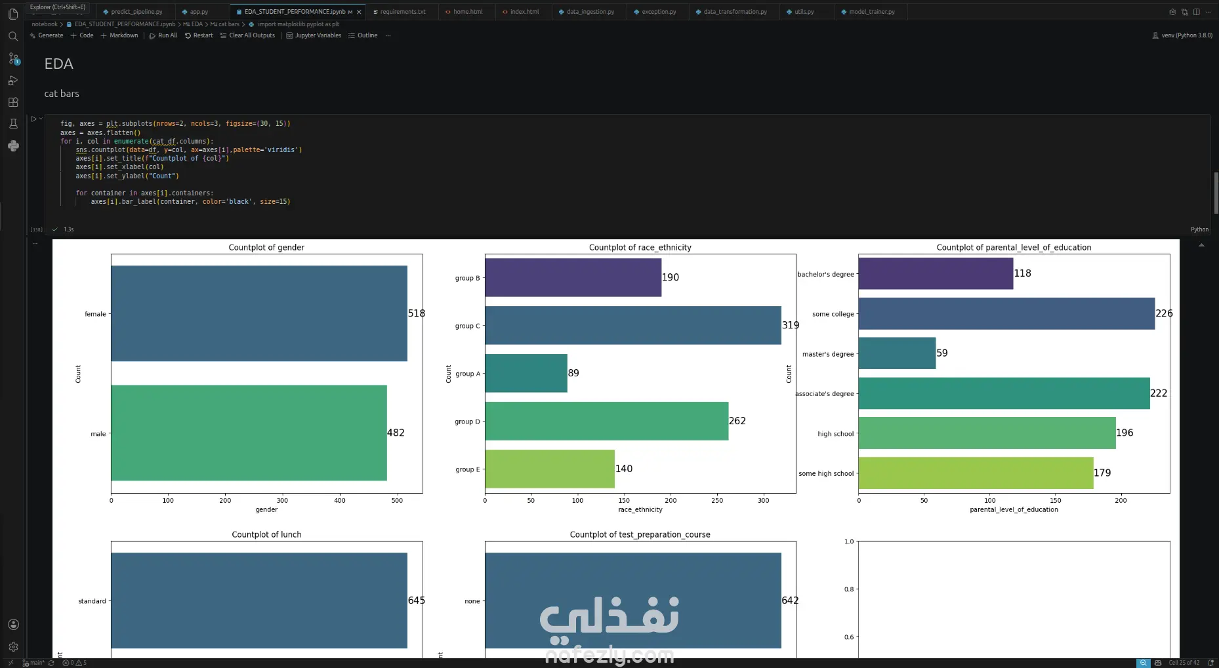
Task: Expand the run cell options arrow
Action: coord(41,119)
